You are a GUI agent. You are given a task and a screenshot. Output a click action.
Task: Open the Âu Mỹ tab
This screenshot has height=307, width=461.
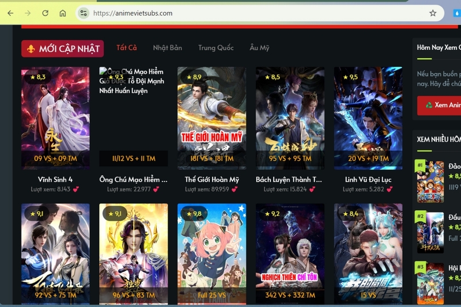pyautogui.click(x=259, y=48)
